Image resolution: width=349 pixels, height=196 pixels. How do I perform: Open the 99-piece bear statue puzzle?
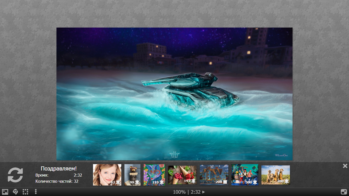click(x=132, y=175)
